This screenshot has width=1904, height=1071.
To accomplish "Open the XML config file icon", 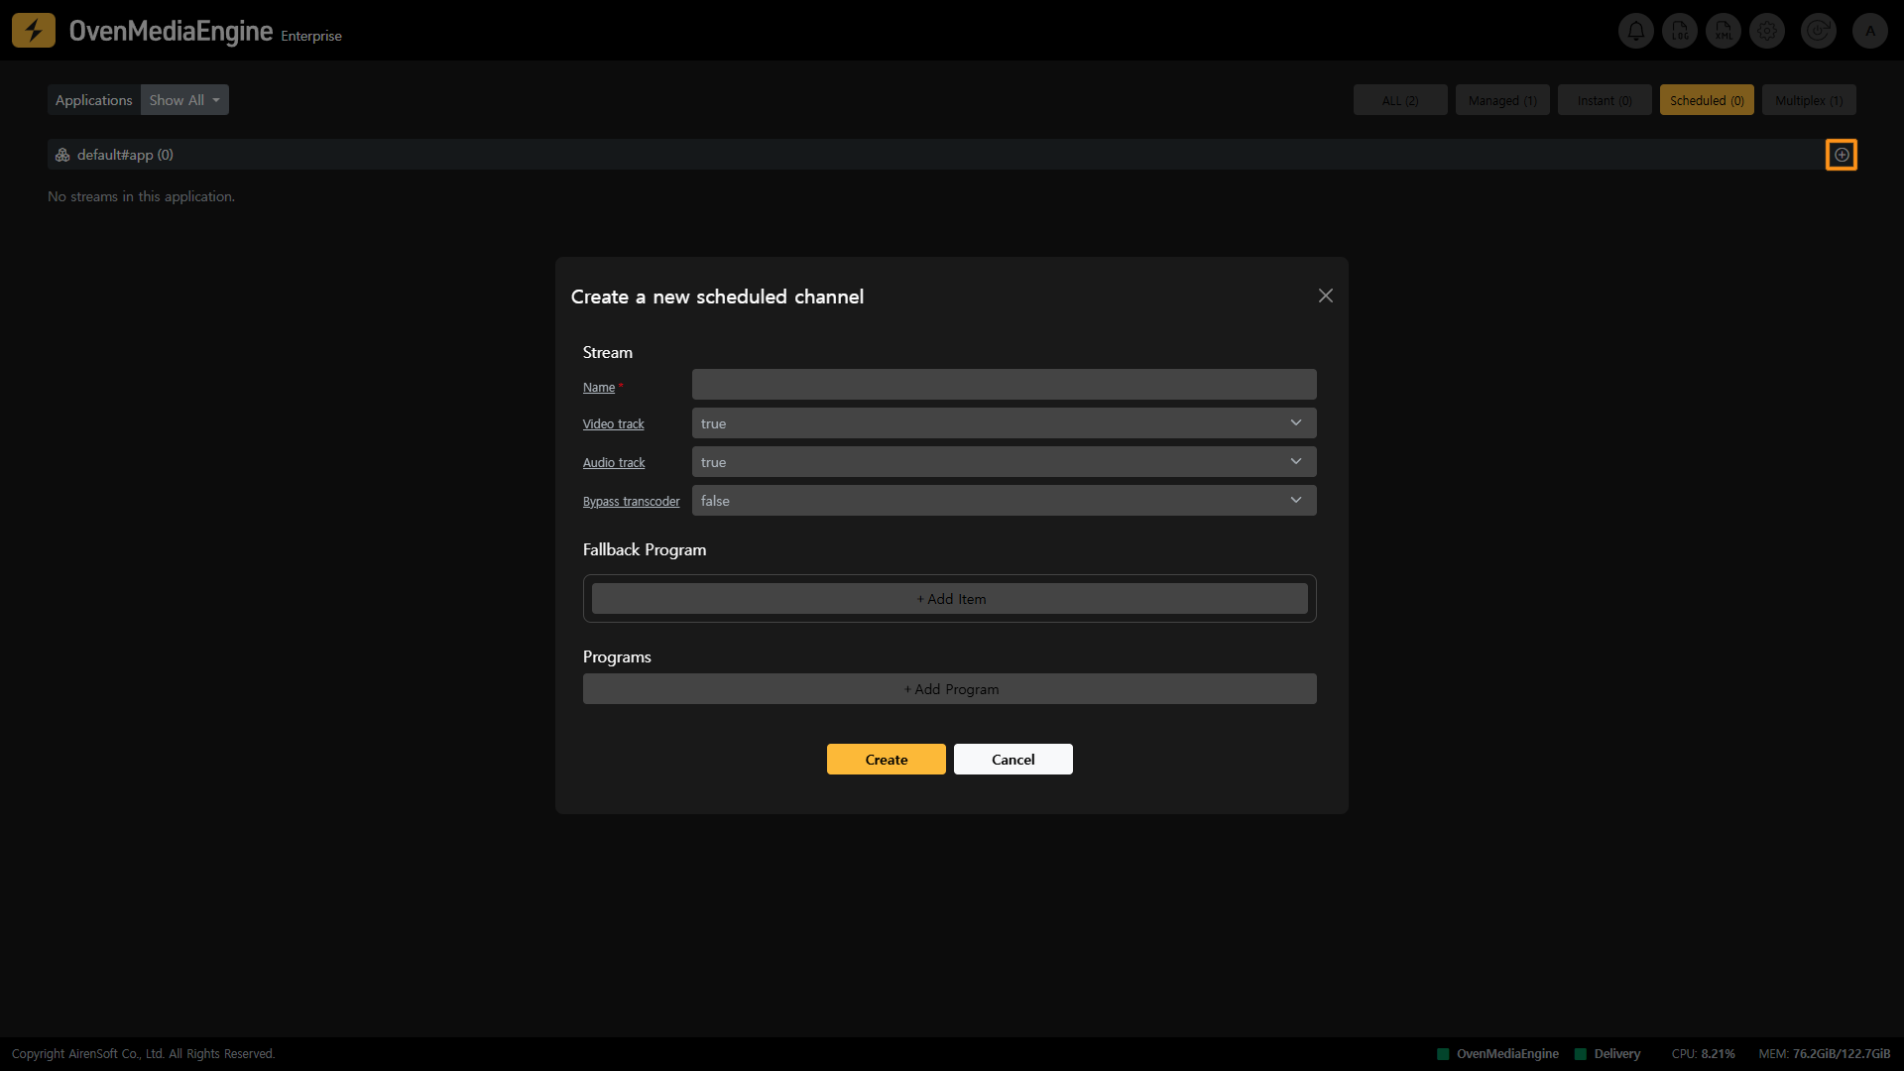I will tap(1724, 31).
